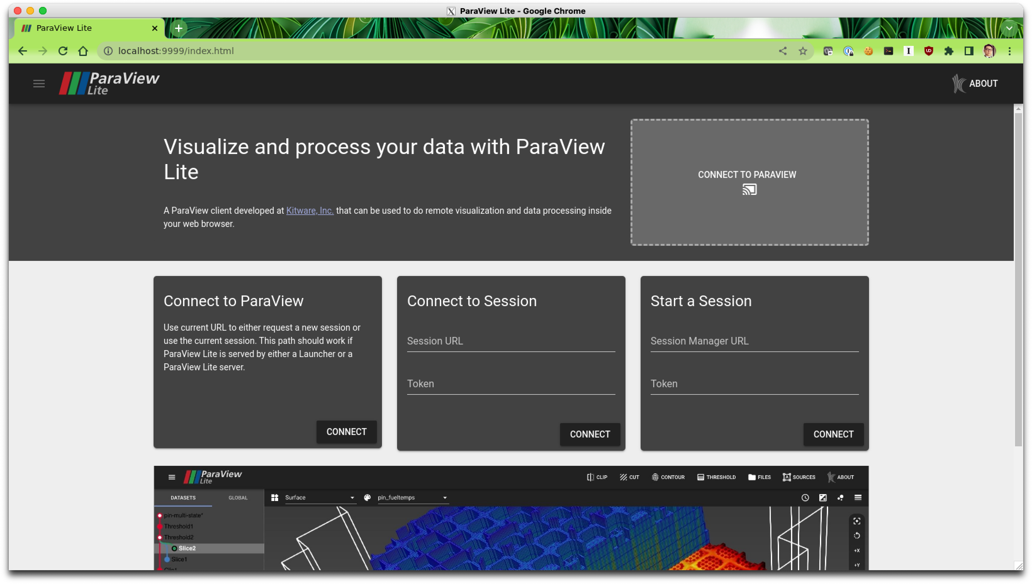
Task: Open the Chrome three-dot menu
Action: [x=1010, y=51]
